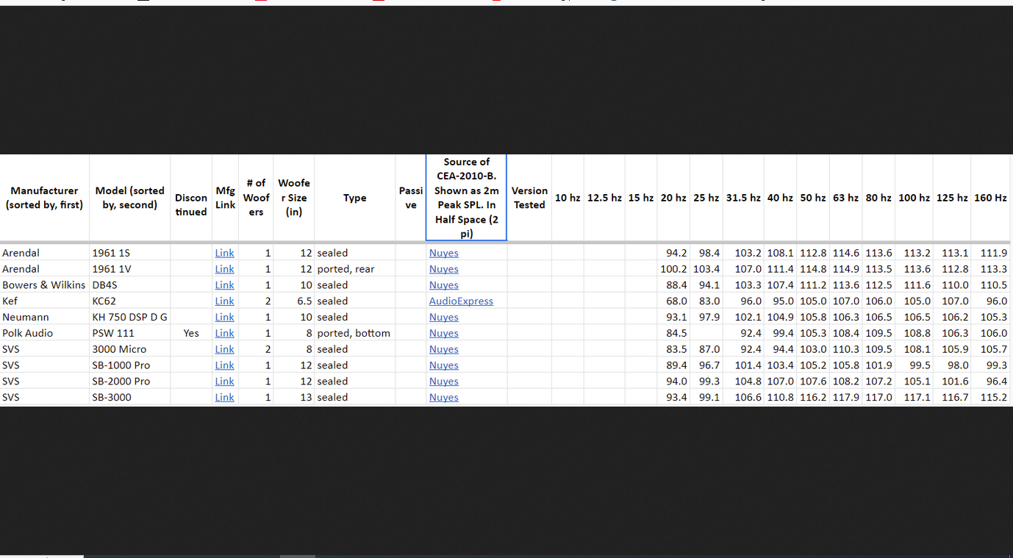The image size is (1013, 558).
Task: Select the 31.5 hz column header
Action: coord(743,198)
